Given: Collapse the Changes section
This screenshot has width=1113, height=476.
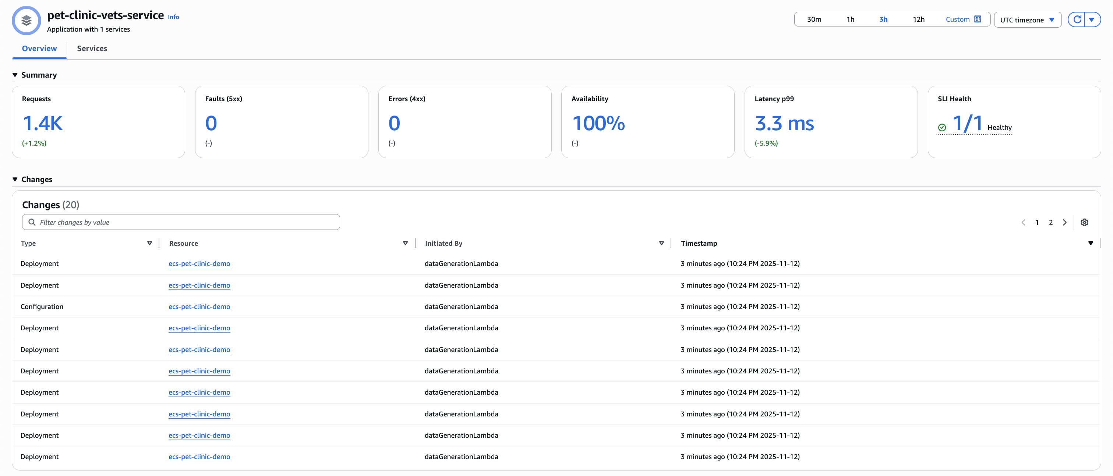Looking at the screenshot, I should (x=15, y=179).
